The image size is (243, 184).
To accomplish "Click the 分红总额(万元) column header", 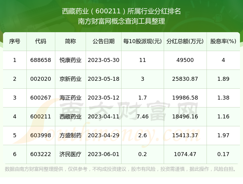I will [185, 41].
